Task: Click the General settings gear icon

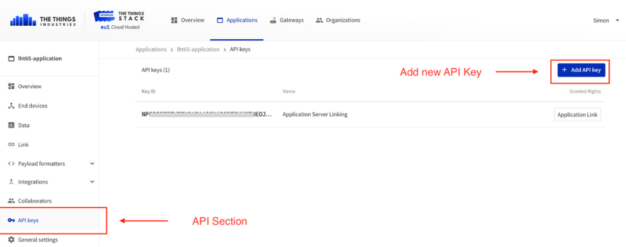Action: click(x=11, y=240)
